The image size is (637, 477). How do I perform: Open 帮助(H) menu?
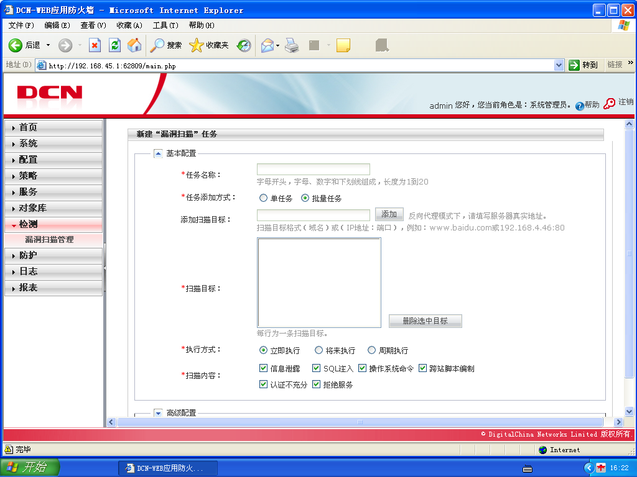[202, 25]
